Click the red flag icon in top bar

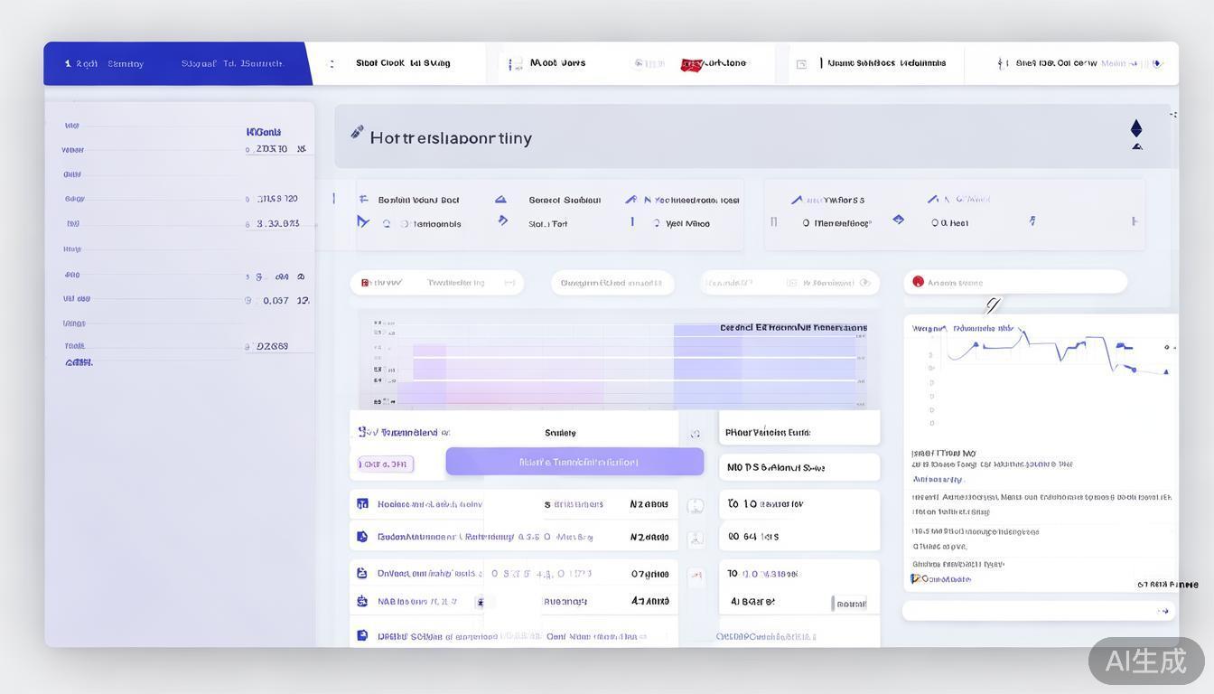pos(691,64)
